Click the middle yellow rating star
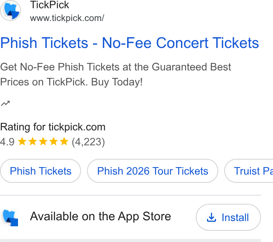 43,141
